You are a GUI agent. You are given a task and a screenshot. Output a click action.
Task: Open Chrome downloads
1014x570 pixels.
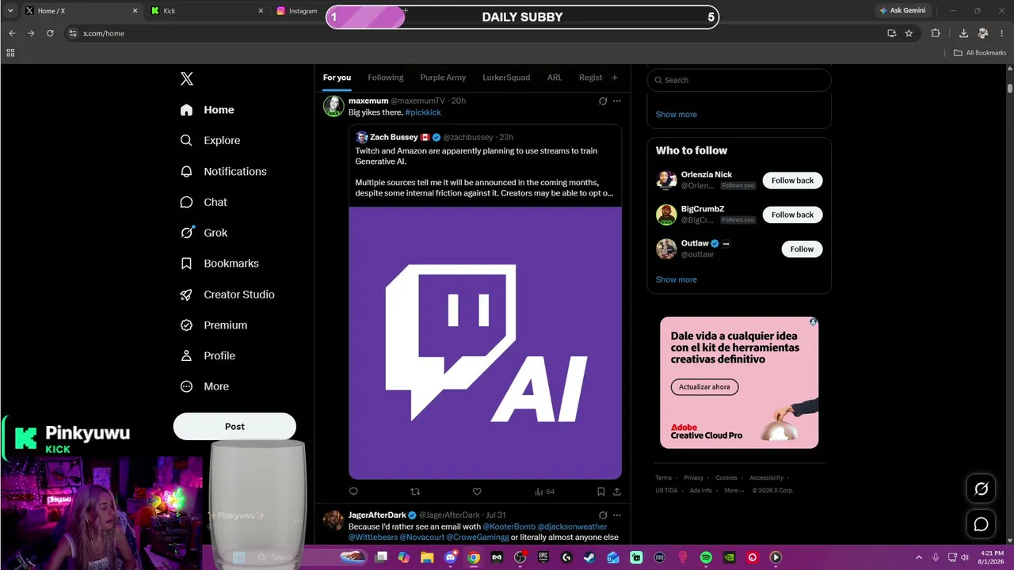click(x=963, y=33)
